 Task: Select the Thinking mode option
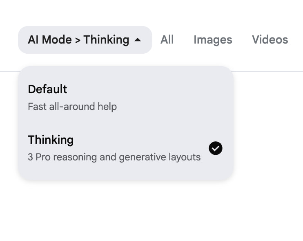[114, 148]
